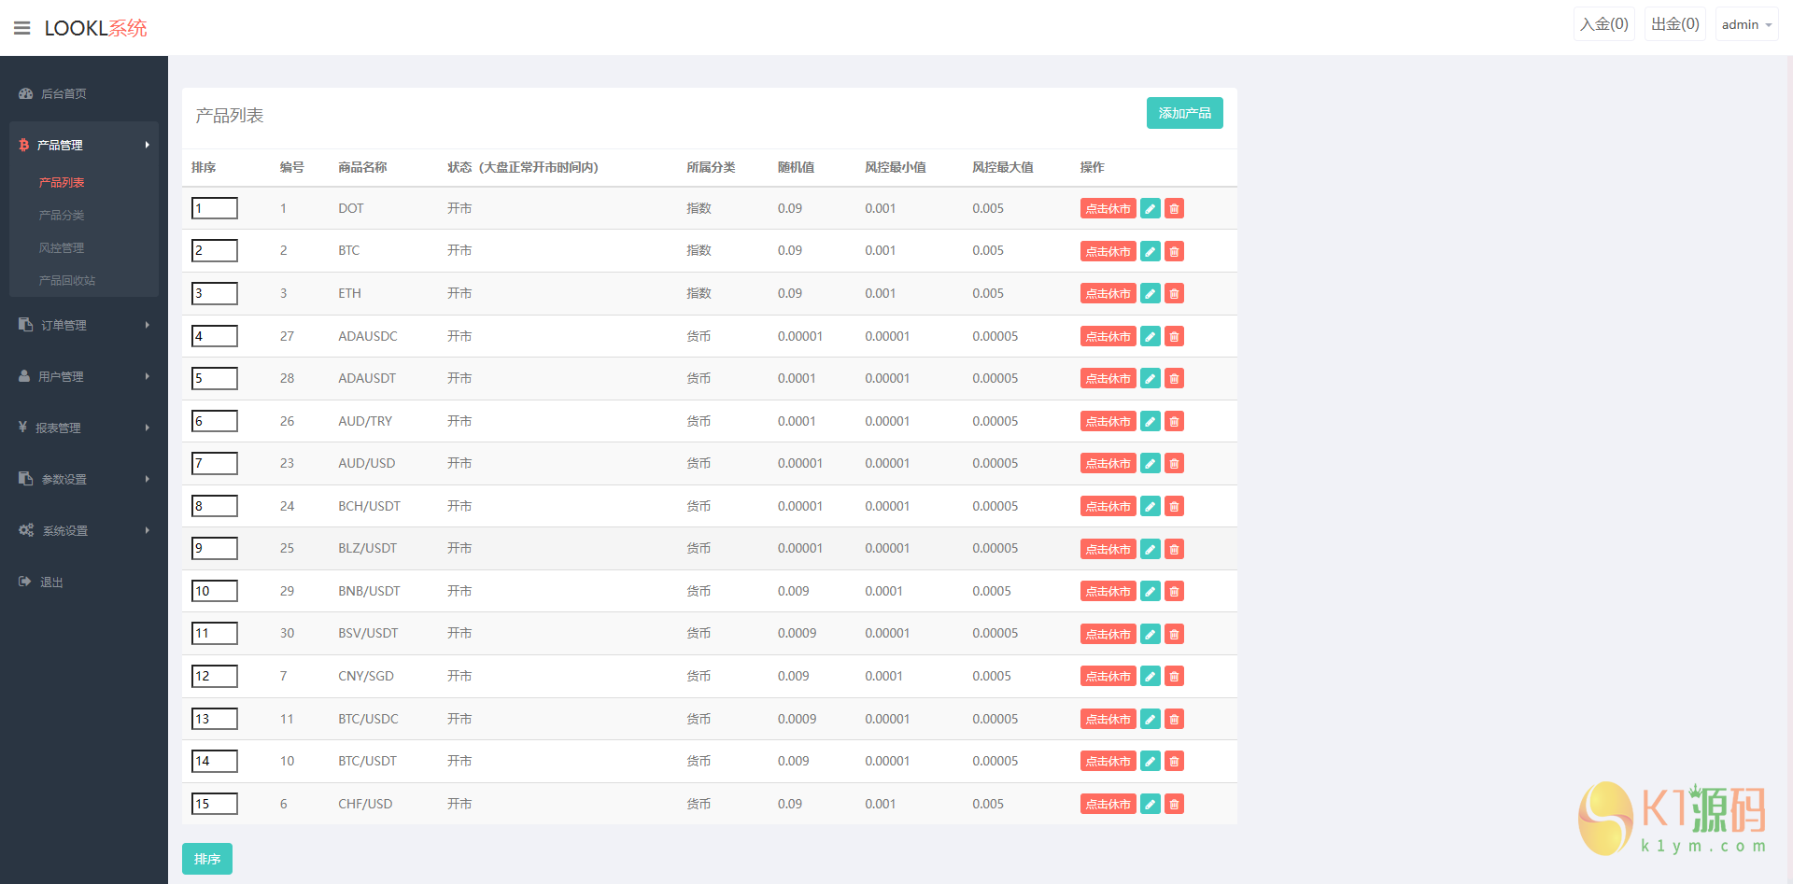1793x884 pixels.
Task: Click the sort order input for ADAUSDT
Action: click(215, 379)
